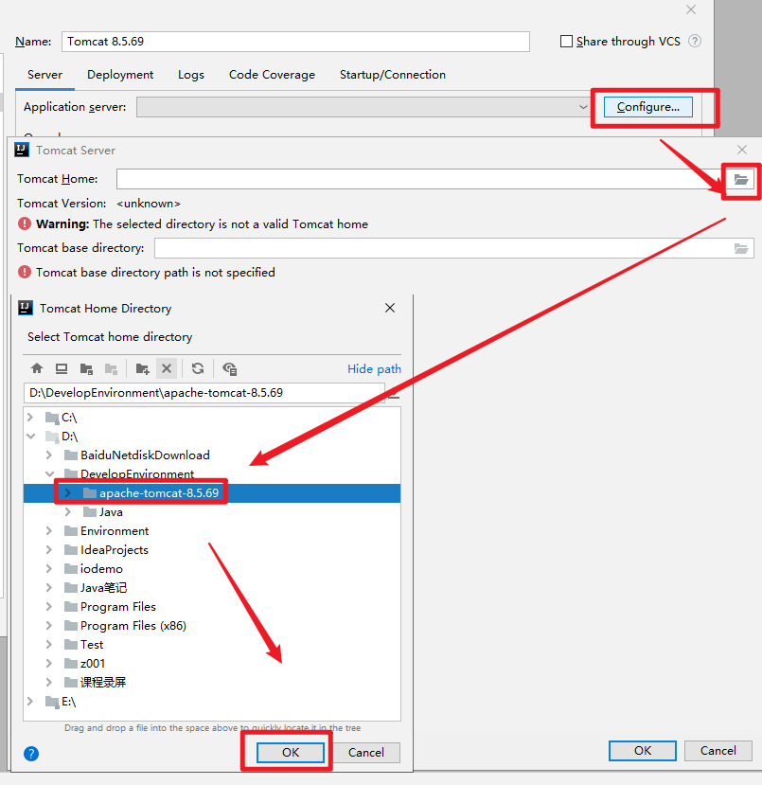
Task: Expand the E:\ drive node
Action: click(x=30, y=702)
